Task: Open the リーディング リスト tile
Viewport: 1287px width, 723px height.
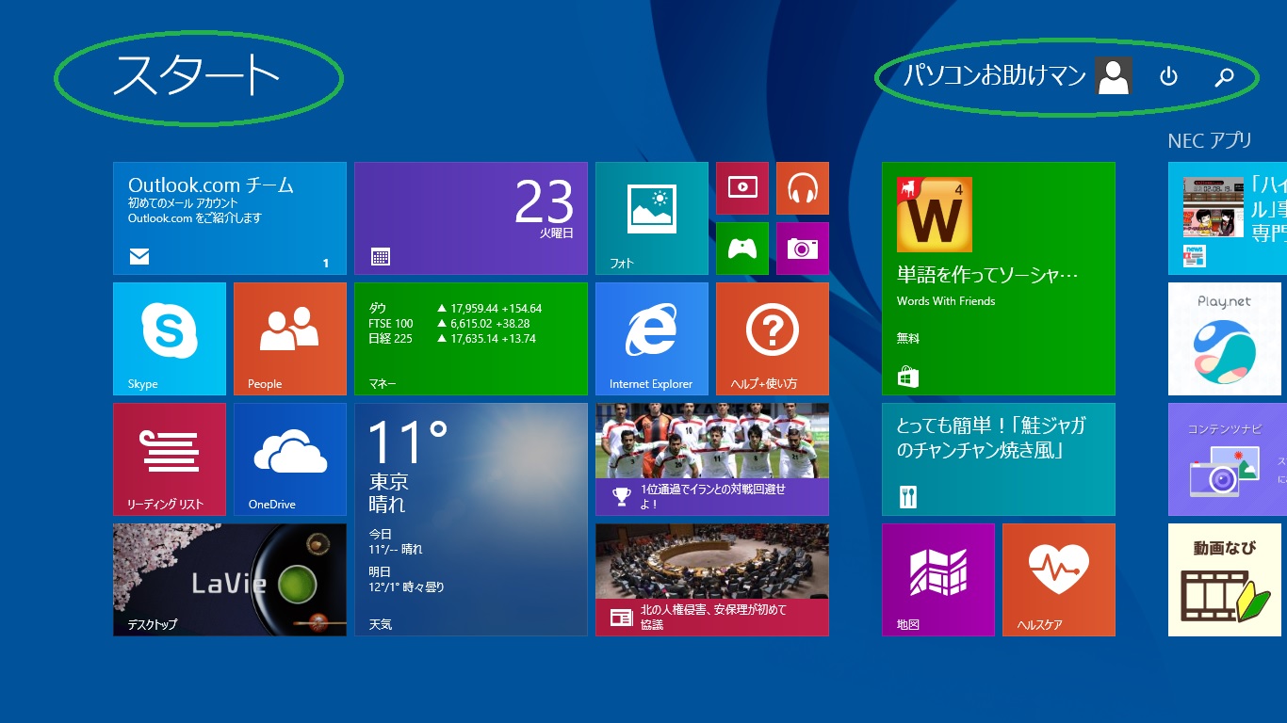Action: pyautogui.click(x=170, y=459)
